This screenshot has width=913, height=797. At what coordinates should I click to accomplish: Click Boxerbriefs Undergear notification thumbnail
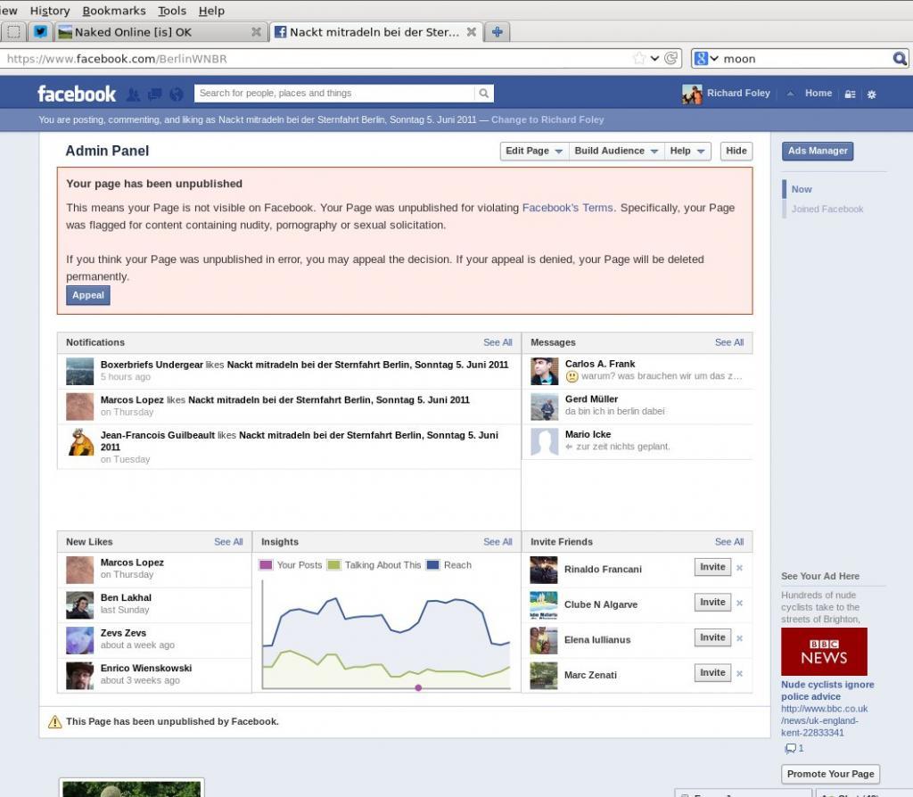pos(79,372)
